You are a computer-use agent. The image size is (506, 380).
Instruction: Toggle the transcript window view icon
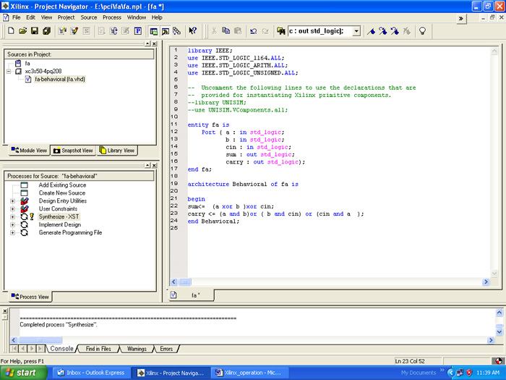(x=177, y=31)
